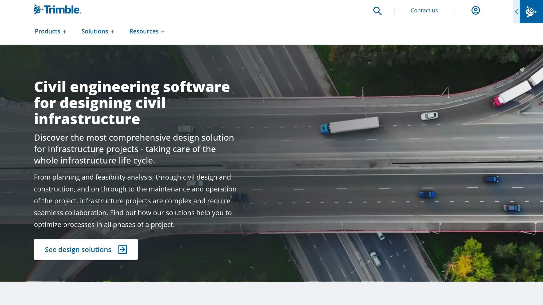Click the arrow icon inside design solutions button
This screenshot has height=305, width=543.
point(122,249)
